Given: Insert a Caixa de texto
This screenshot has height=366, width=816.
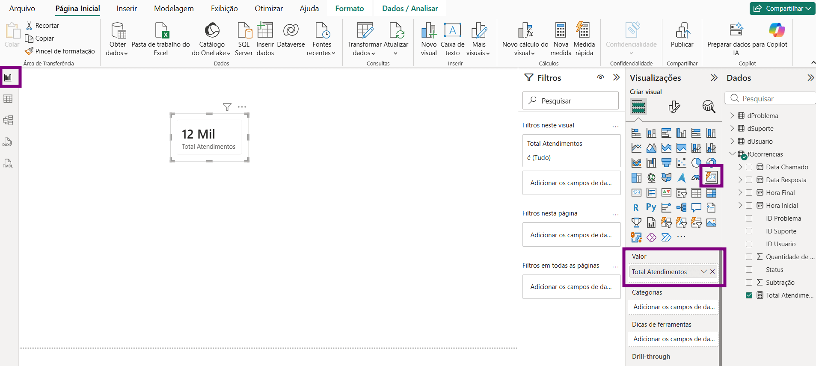Looking at the screenshot, I should coord(452,39).
